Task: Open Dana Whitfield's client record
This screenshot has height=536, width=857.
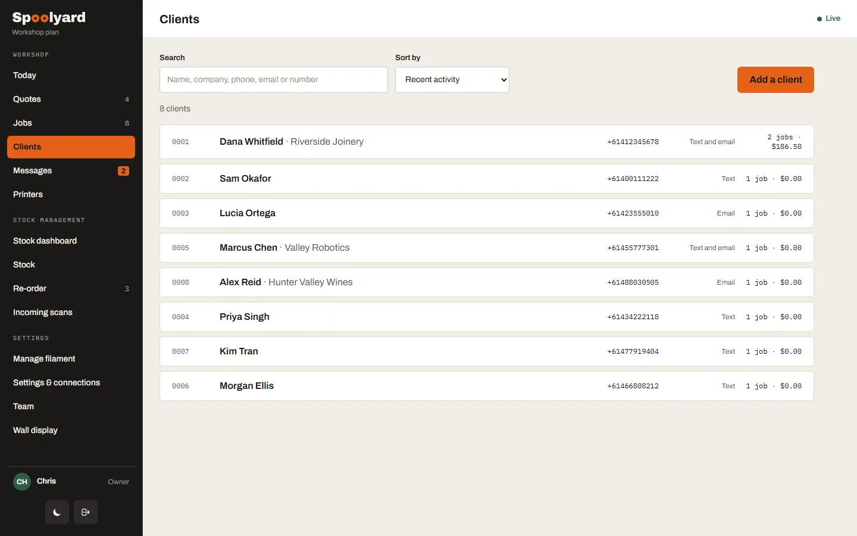Action: tap(487, 142)
